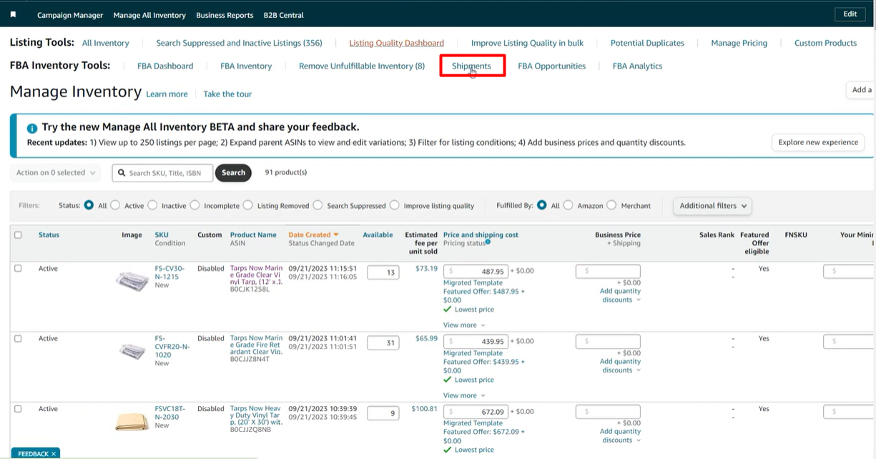The width and height of the screenshot is (876, 459).
Task: Click the Available quantity field showing 13
Action: [x=383, y=272]
